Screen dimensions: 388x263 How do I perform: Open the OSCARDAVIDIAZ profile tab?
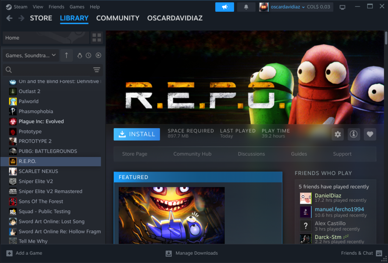pyautogui.click(x=175, y=18)
